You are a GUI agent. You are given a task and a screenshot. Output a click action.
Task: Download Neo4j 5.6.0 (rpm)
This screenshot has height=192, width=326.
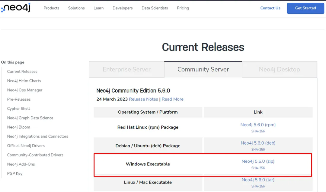tap(258, 125)
